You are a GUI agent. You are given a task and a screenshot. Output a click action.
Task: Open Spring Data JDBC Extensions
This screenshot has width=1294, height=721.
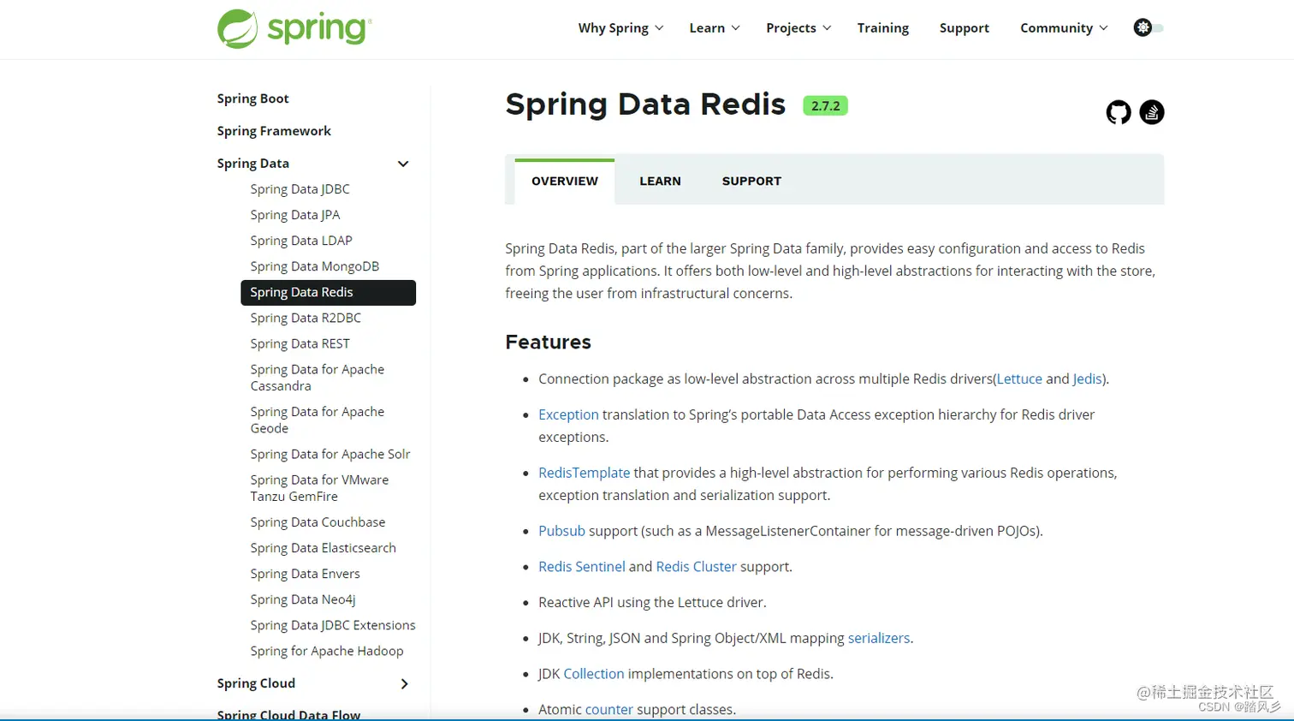pos(333,625)
